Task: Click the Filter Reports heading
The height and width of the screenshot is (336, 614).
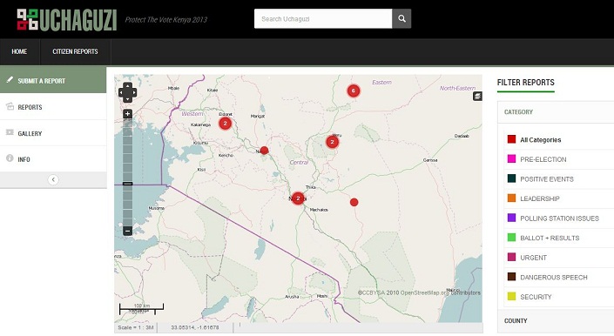Action: [525, 82]
